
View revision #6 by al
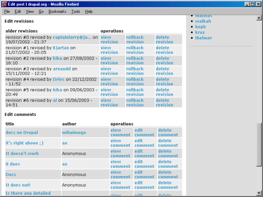(109, 102)
